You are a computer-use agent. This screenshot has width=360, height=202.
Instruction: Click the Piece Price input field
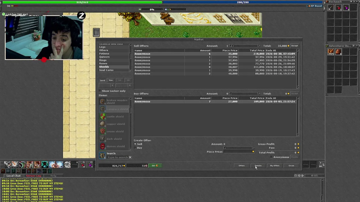[x=239, y=152]
